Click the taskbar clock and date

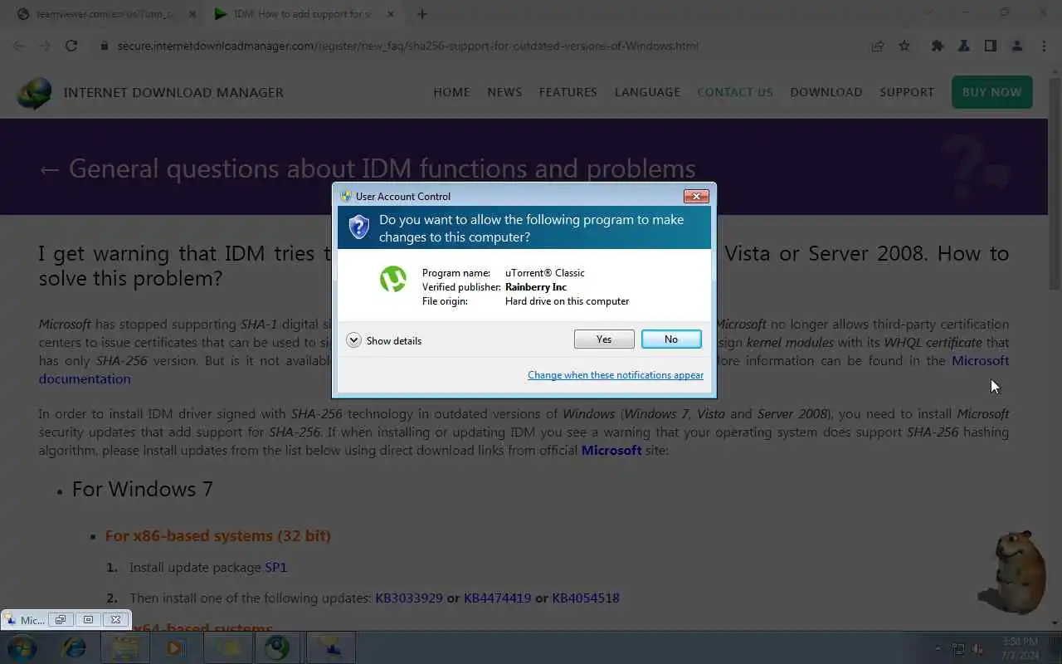(1020, 648)
